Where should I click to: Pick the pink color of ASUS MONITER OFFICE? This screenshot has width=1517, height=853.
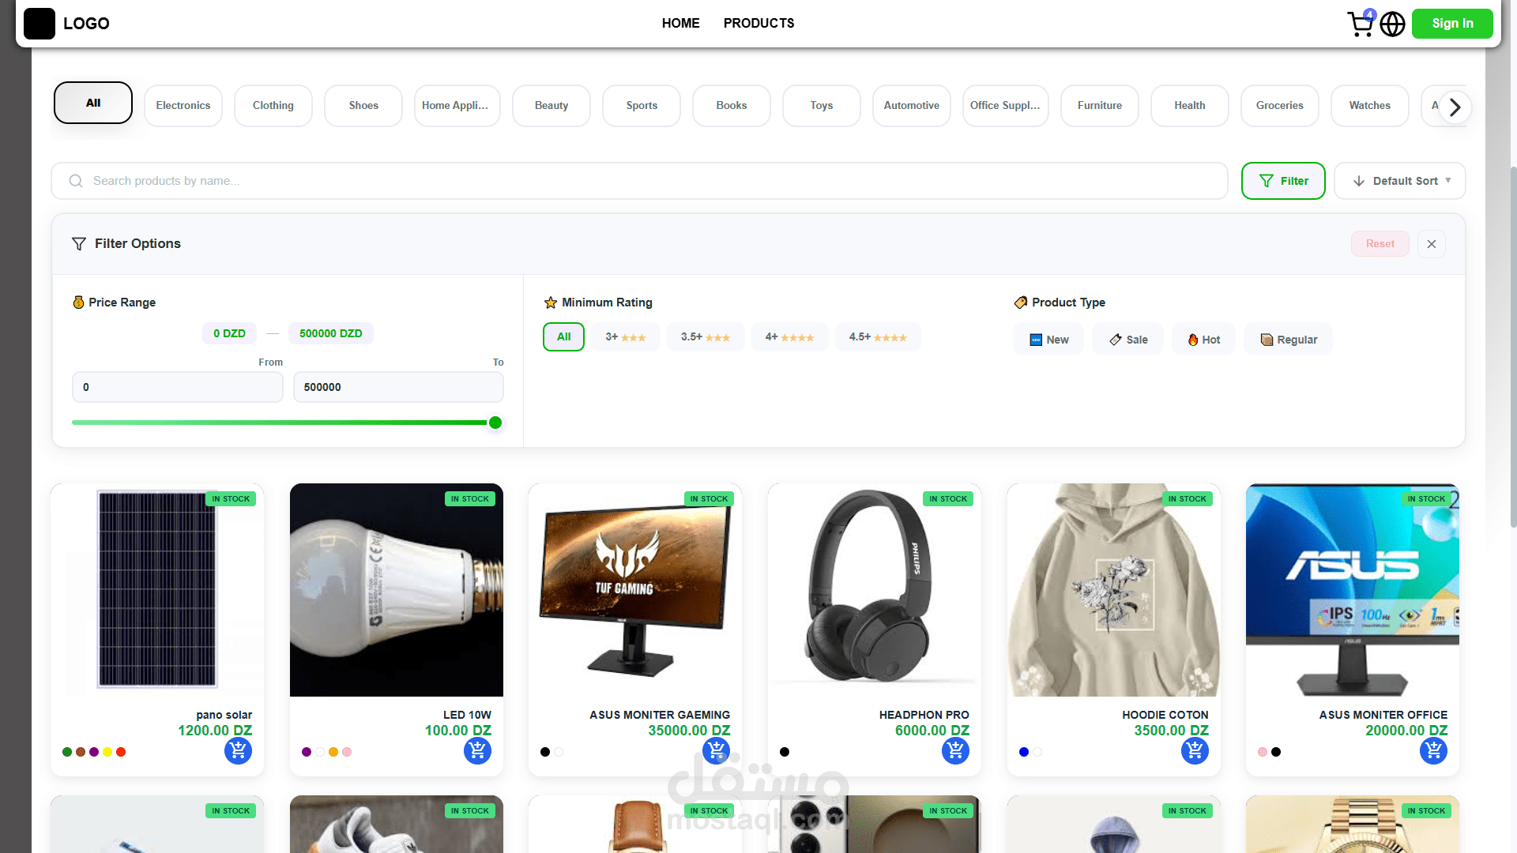click(x=1263, y=752)
